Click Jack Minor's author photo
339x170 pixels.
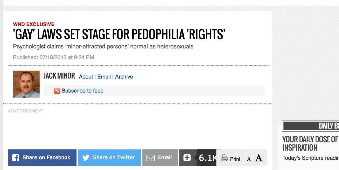click(x=26, y=84)
